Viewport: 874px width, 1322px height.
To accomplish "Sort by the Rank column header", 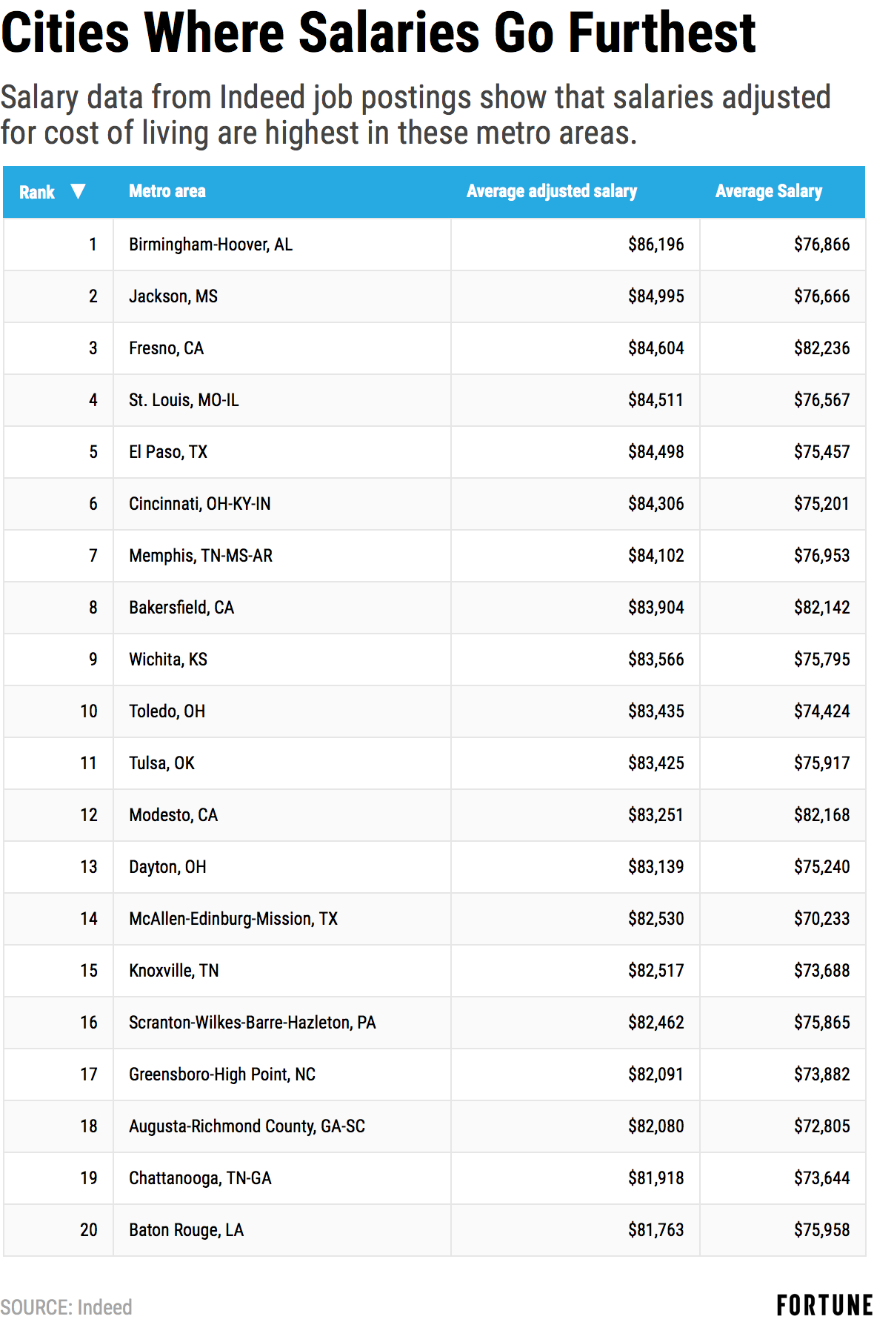I will coord(37,193).
